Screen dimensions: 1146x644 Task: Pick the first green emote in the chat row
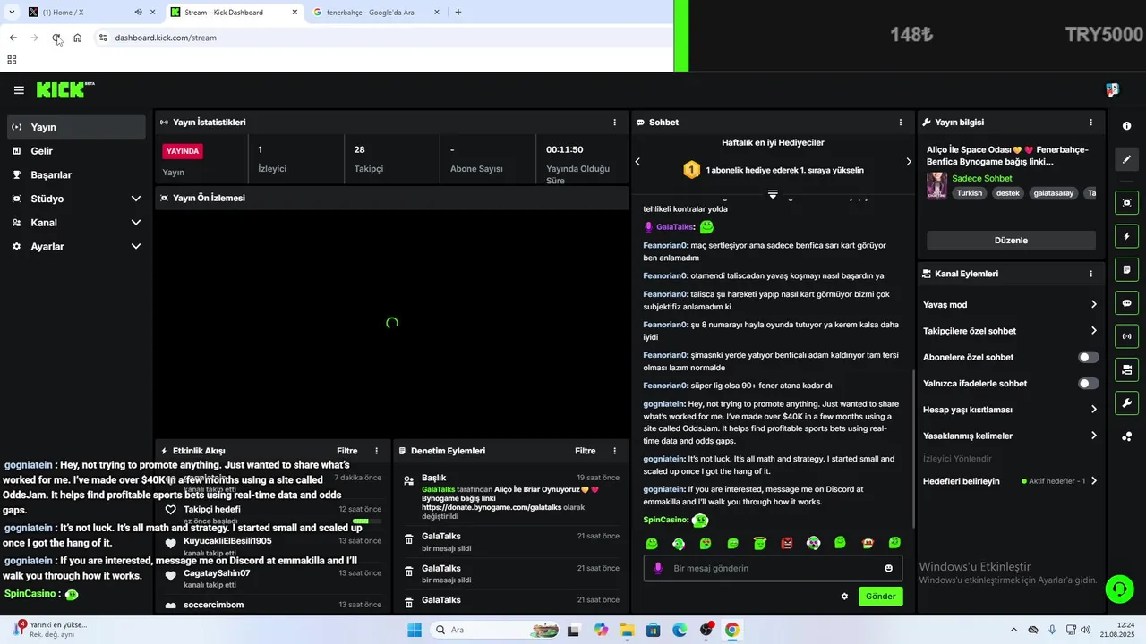652,543
